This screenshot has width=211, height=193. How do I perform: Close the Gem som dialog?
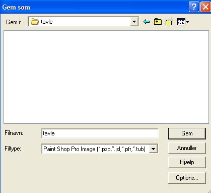[x=205, y=7]
